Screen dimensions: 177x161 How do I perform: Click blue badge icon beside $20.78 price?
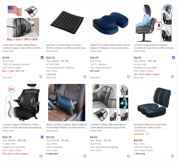[x=42, y=137]
